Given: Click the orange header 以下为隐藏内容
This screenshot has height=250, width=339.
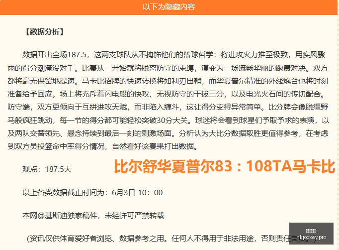Looking at the screenshot, I should tap(169, 7).
